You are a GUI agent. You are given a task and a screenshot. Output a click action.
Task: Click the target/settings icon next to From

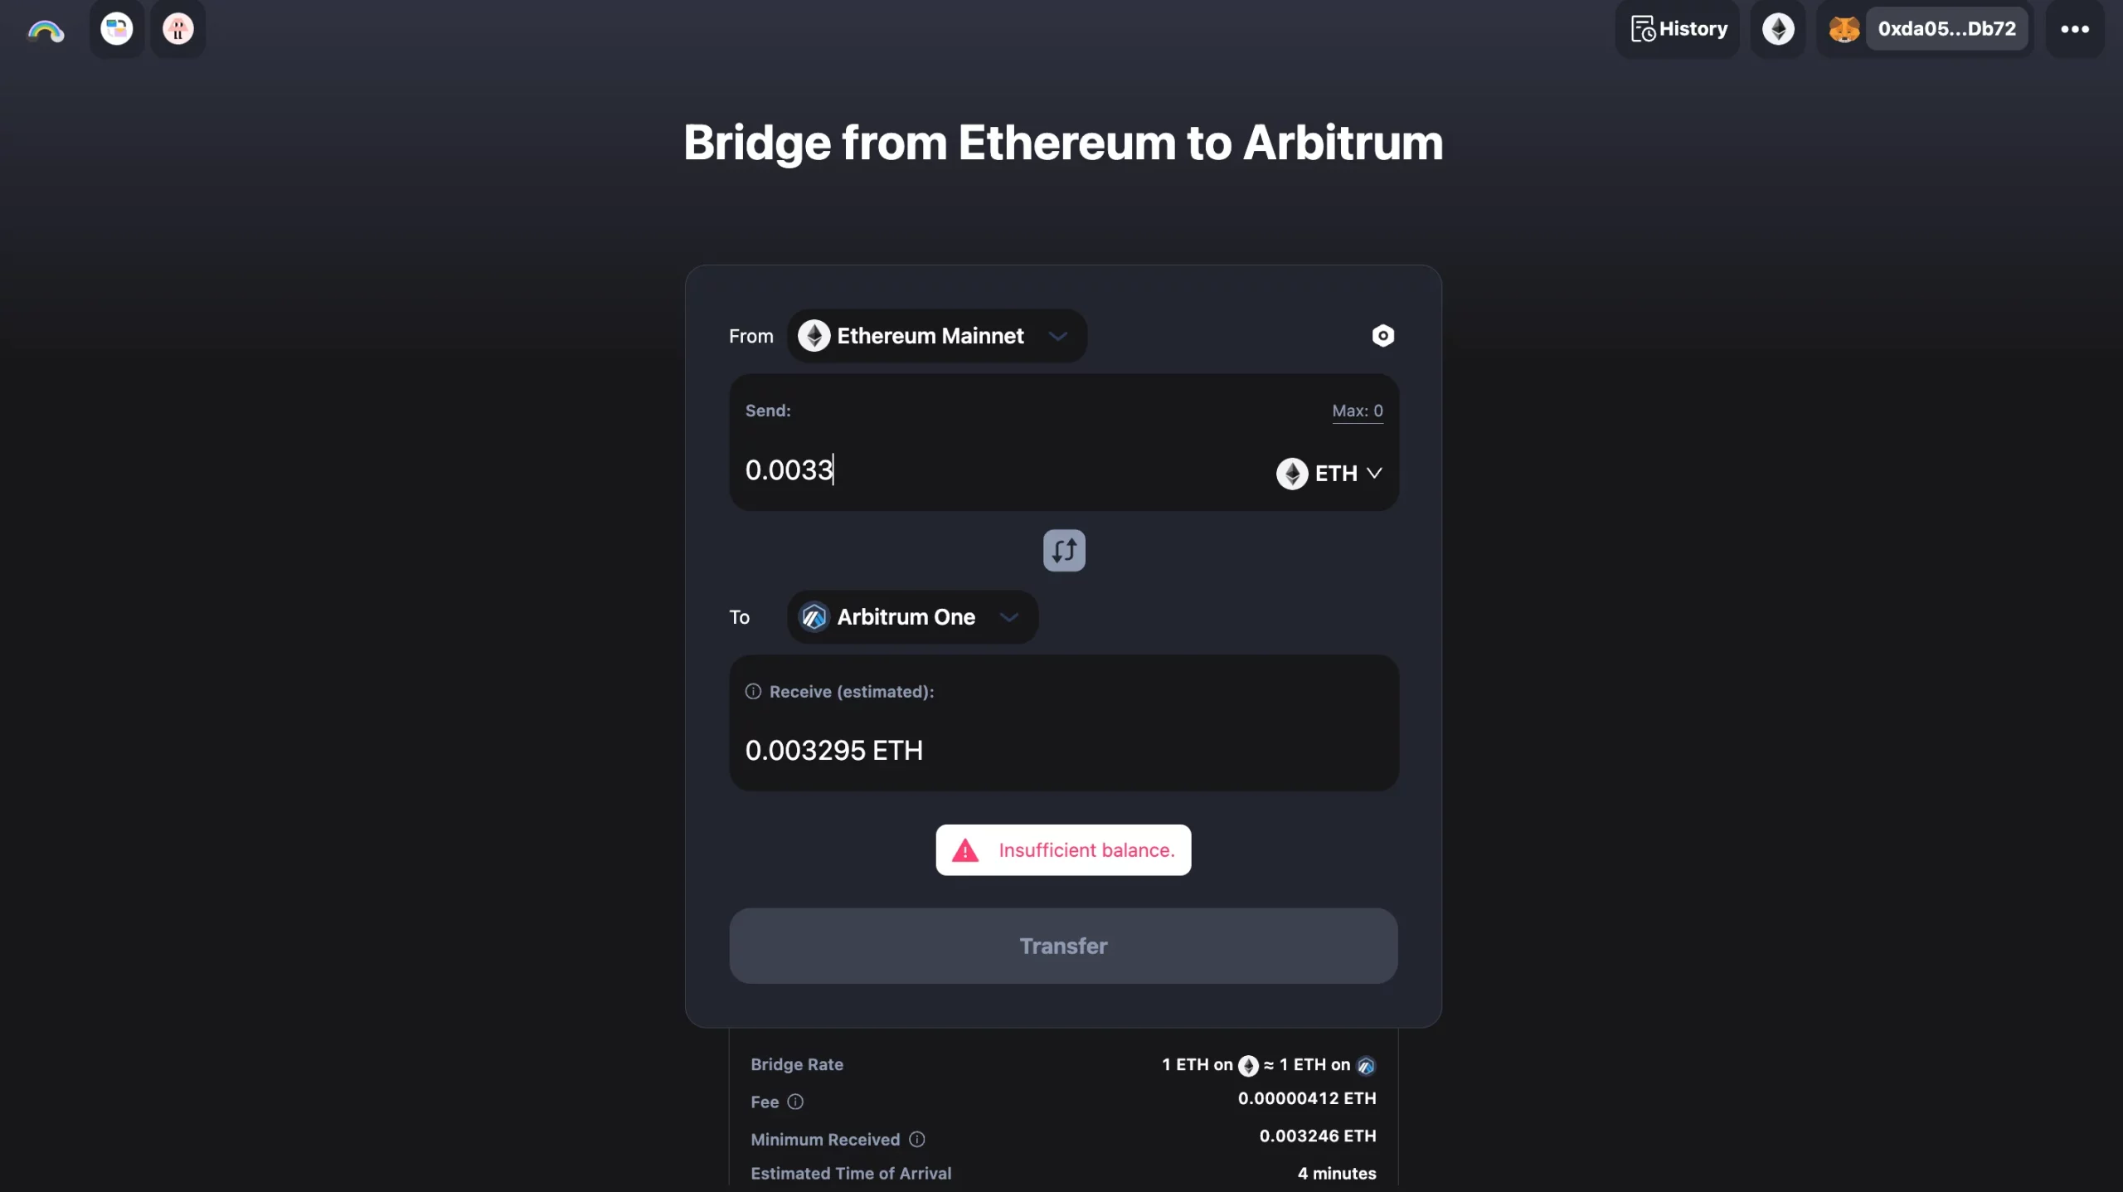(1381, 334)
